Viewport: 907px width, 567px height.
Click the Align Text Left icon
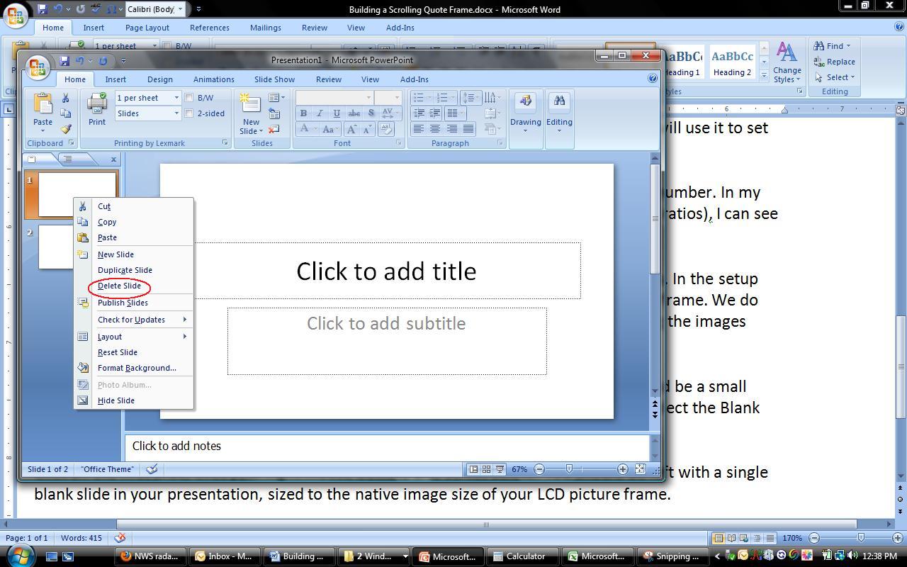(419, 129)
